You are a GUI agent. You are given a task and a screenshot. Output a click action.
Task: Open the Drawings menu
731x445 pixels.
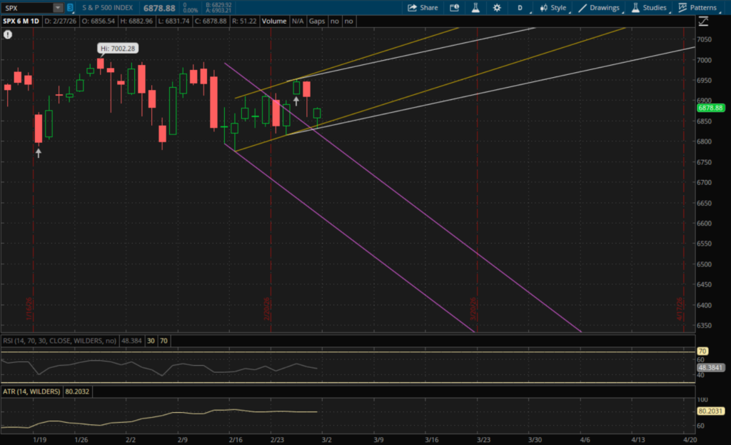[599, 8]
